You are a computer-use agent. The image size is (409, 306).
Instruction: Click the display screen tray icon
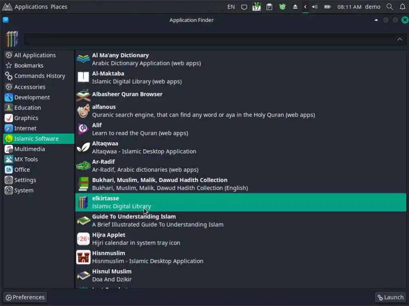244,7
